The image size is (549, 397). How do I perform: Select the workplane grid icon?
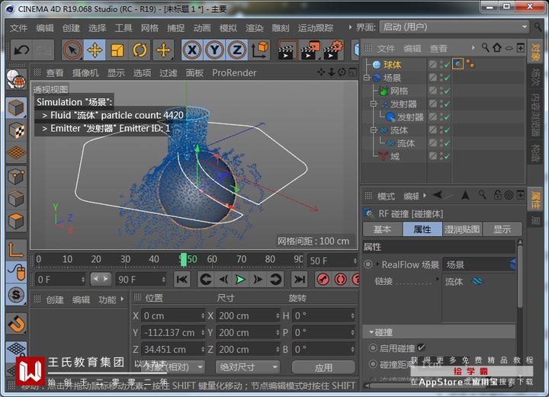(16, 152)
